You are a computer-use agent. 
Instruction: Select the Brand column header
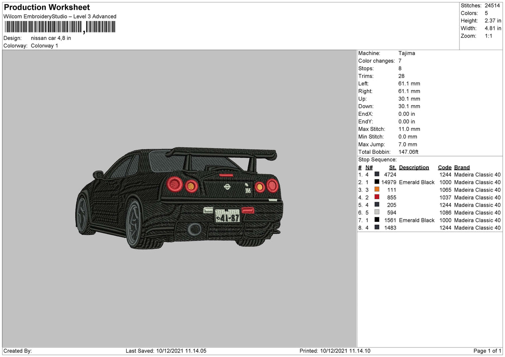462,167
